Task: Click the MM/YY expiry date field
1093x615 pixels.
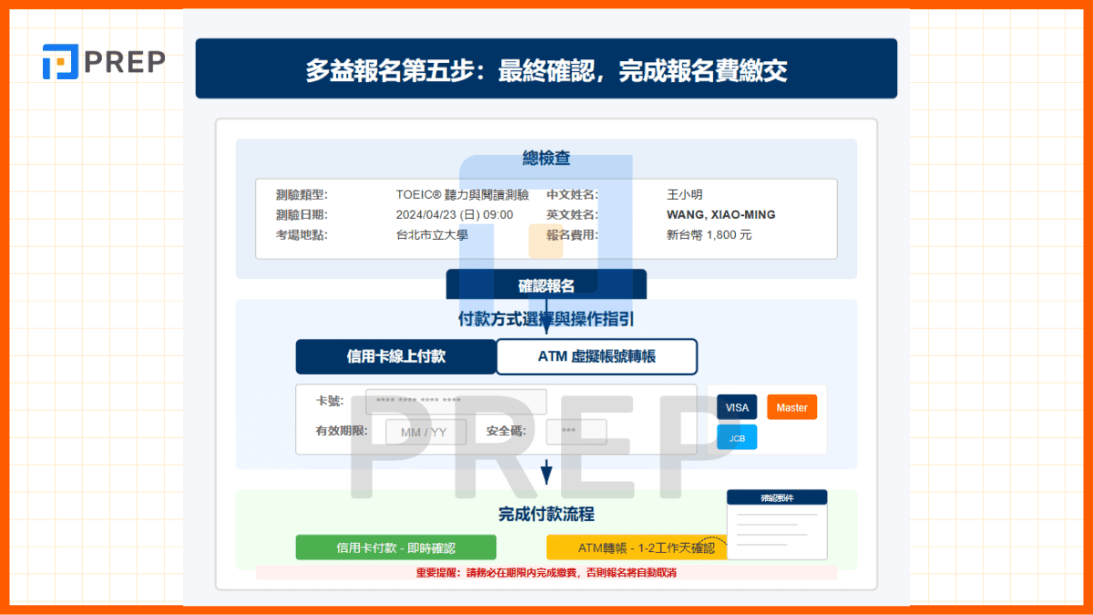Action: 426,432
